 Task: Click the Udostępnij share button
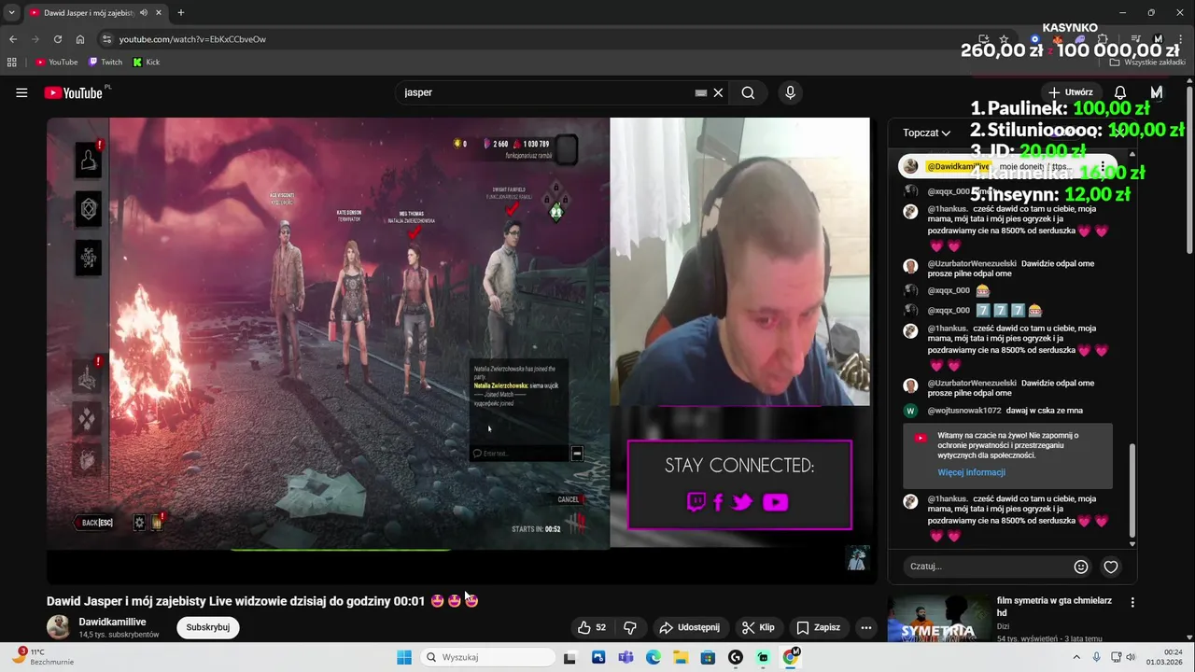click(689, 627)
